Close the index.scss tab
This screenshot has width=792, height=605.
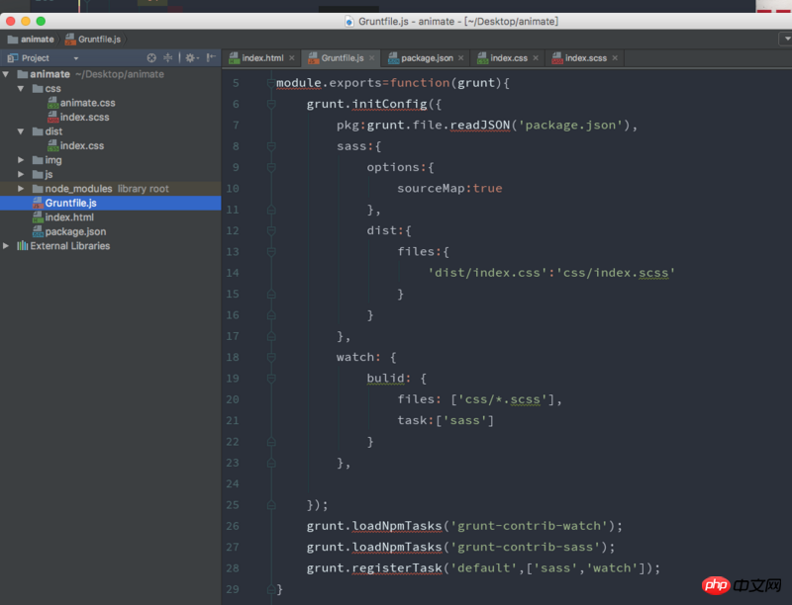(615, 58)
